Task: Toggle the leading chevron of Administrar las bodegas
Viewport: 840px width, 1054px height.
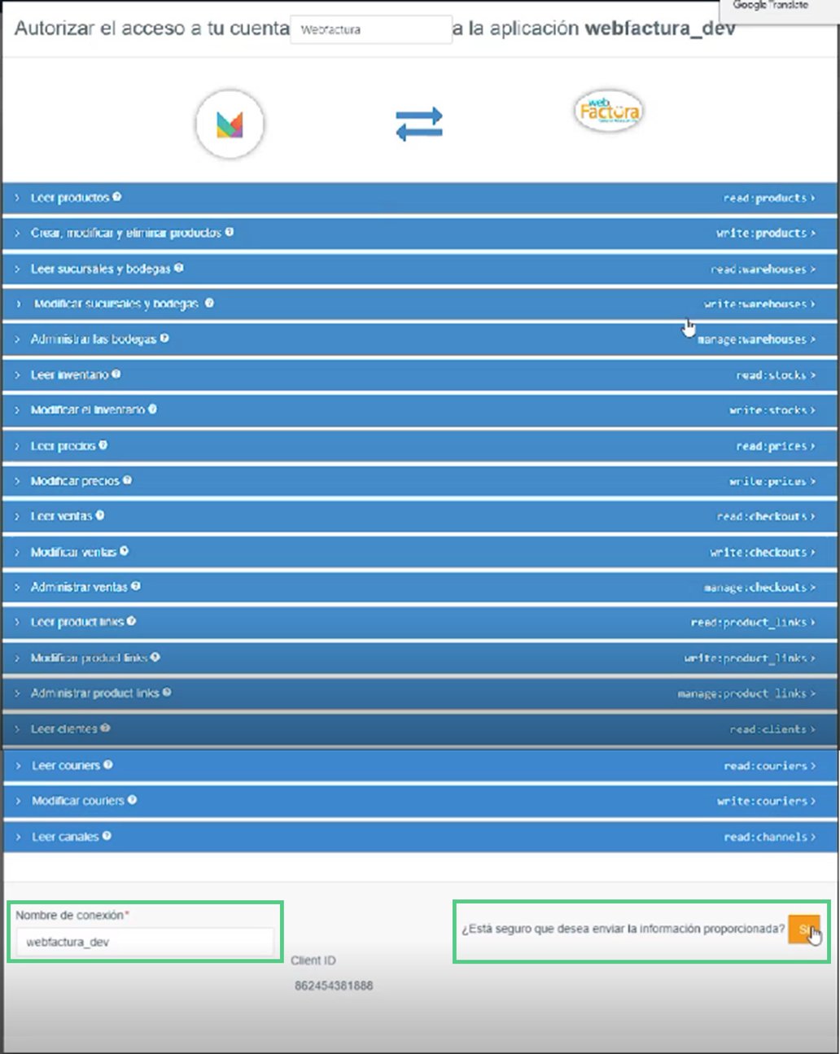Action: 17,339
